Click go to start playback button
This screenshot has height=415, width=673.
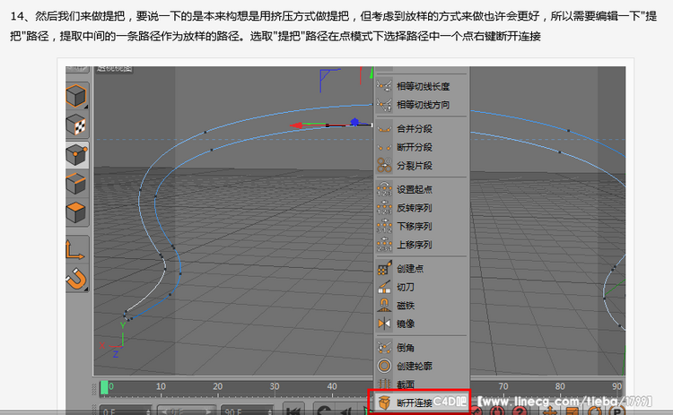pyautogui.click(x=293, y=410)
